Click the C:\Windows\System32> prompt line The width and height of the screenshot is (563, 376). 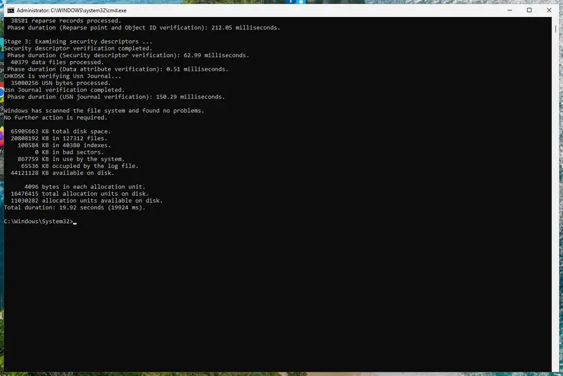(40, 222)
